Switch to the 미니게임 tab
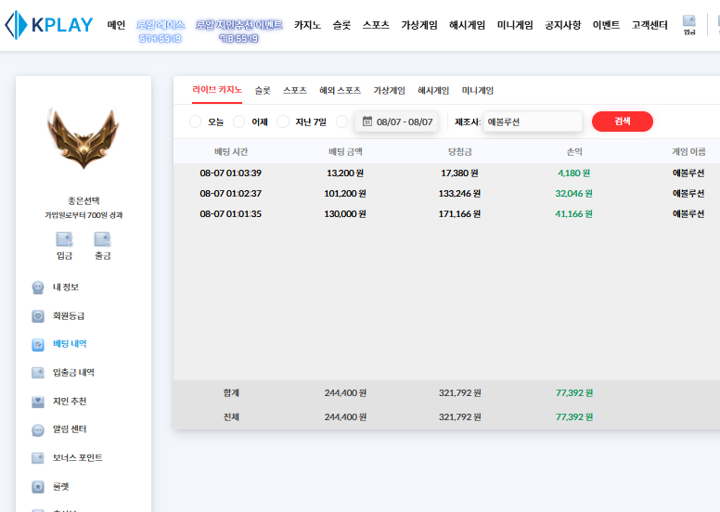The image size is (720, 512). click(x=478, y=91)
